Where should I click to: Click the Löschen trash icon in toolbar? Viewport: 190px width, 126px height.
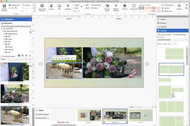click(x=51, y=6)
